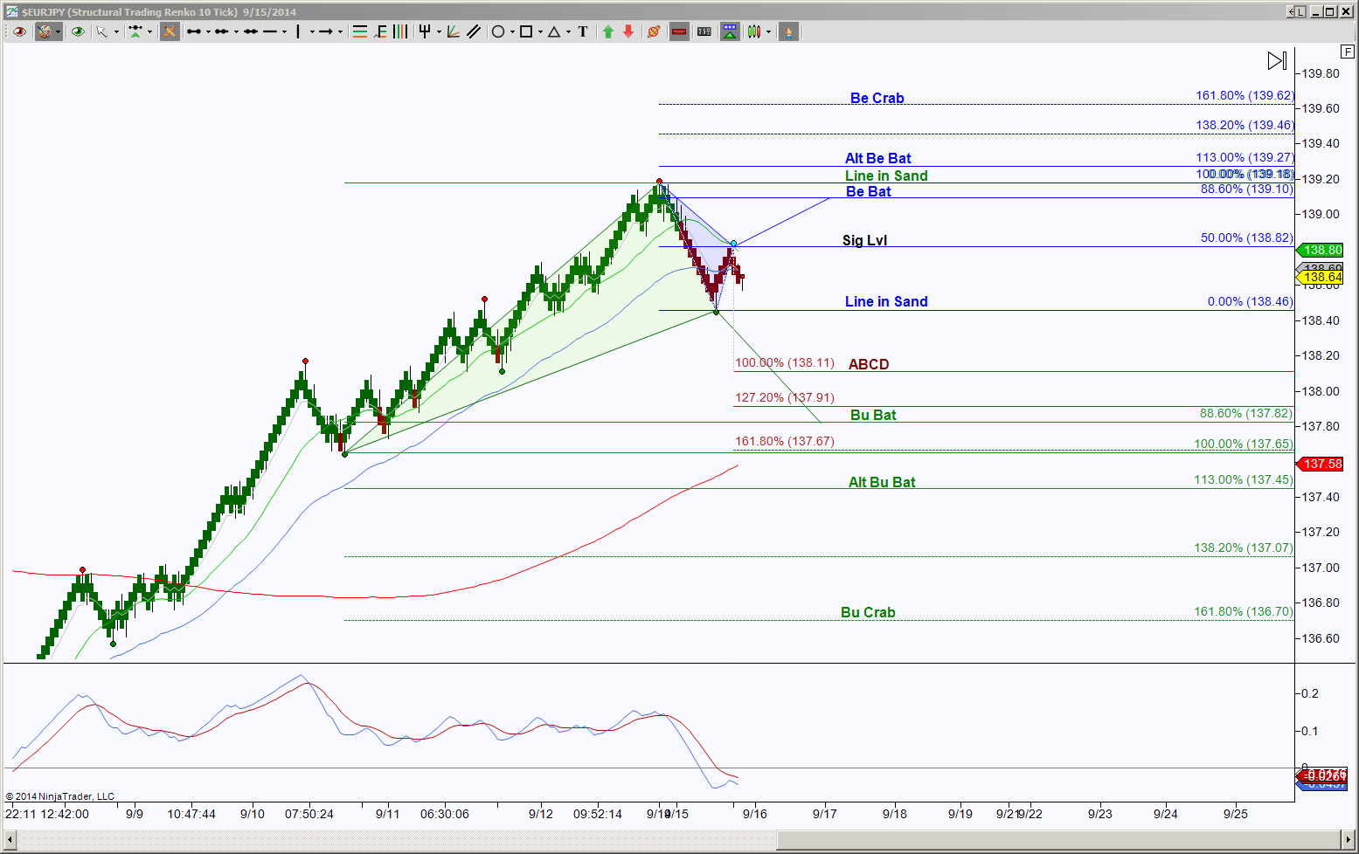Choose the Ellipse drawing tool
The height and width of the screenshot is (854, 1359).
(497, 31)
